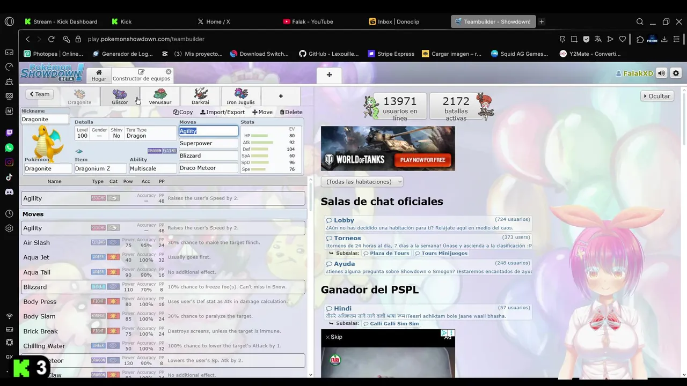Bookmark page with heart icon
687x386 pixels.
pyautogui.click(x=623, y=39)
